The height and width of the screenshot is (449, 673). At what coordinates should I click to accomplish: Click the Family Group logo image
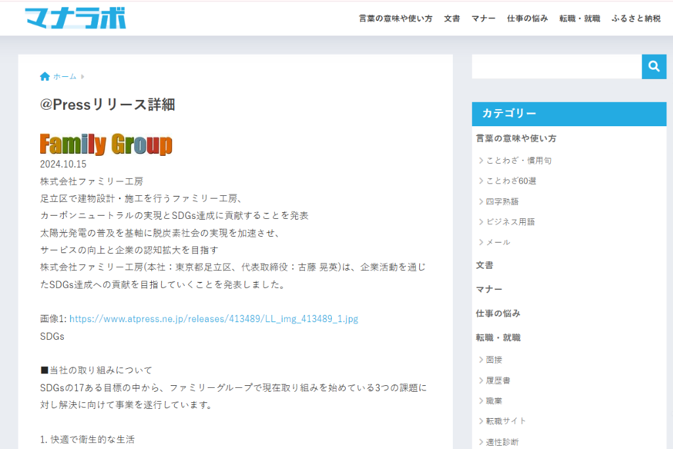point(106,144)
